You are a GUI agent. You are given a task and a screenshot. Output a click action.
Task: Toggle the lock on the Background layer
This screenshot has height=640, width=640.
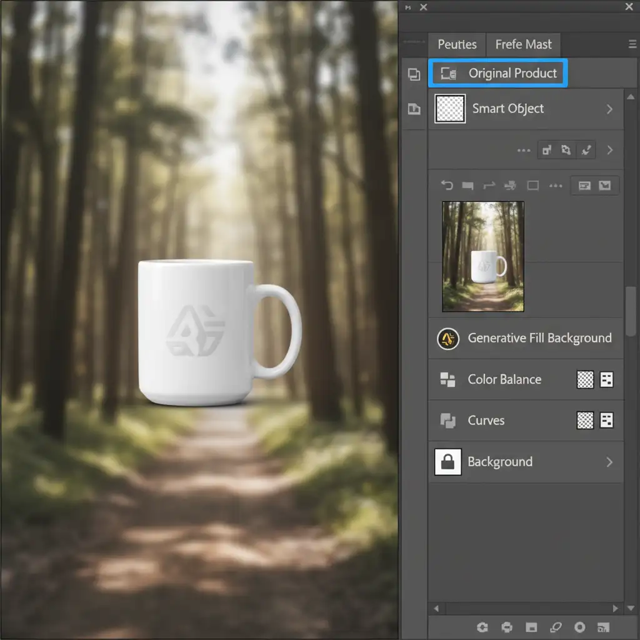click(447, 462)
